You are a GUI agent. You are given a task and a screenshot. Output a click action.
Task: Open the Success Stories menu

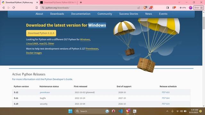point(129,14)
